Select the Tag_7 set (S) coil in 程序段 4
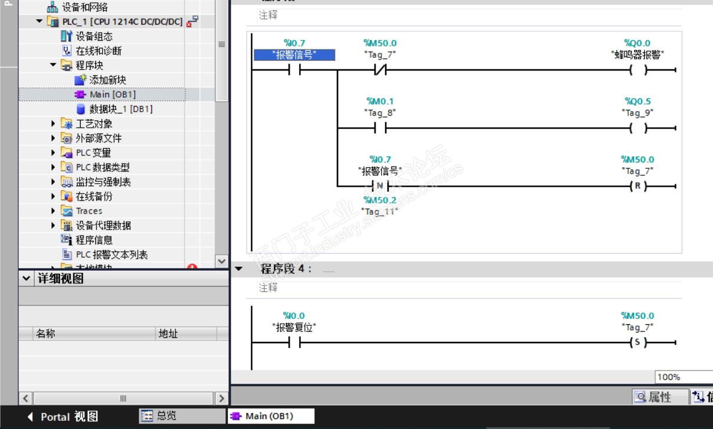Viewport: 713px width, 429px height. [x=638, y=342]
